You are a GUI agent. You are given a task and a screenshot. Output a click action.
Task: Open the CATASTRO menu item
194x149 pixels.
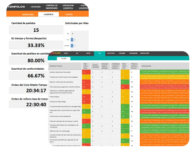(x=36, y=7)
